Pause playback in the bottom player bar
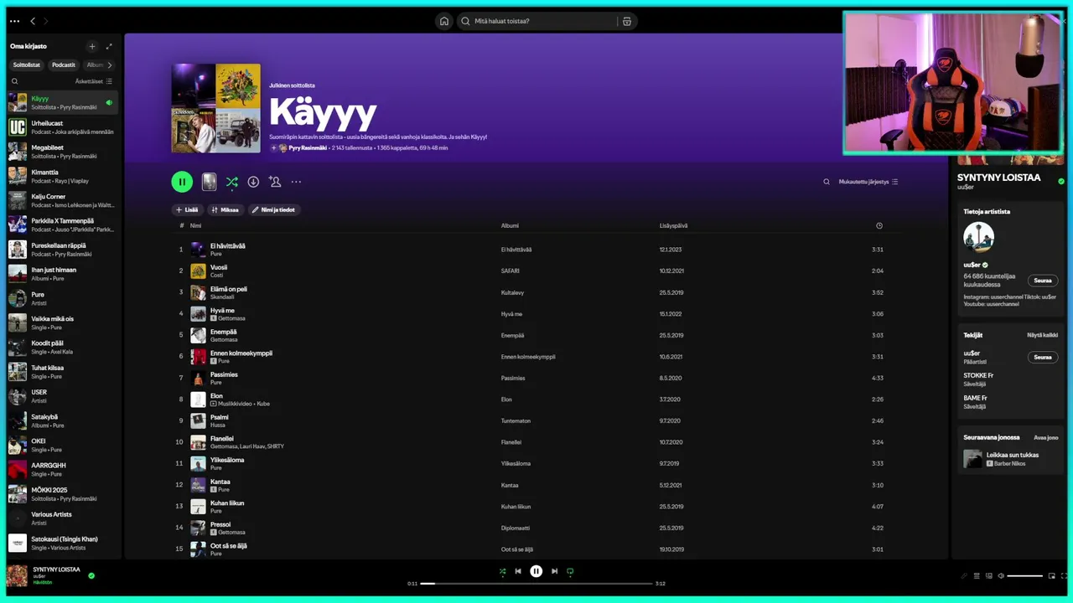The height and width of the screenshot is (603, 1073). 536,571
